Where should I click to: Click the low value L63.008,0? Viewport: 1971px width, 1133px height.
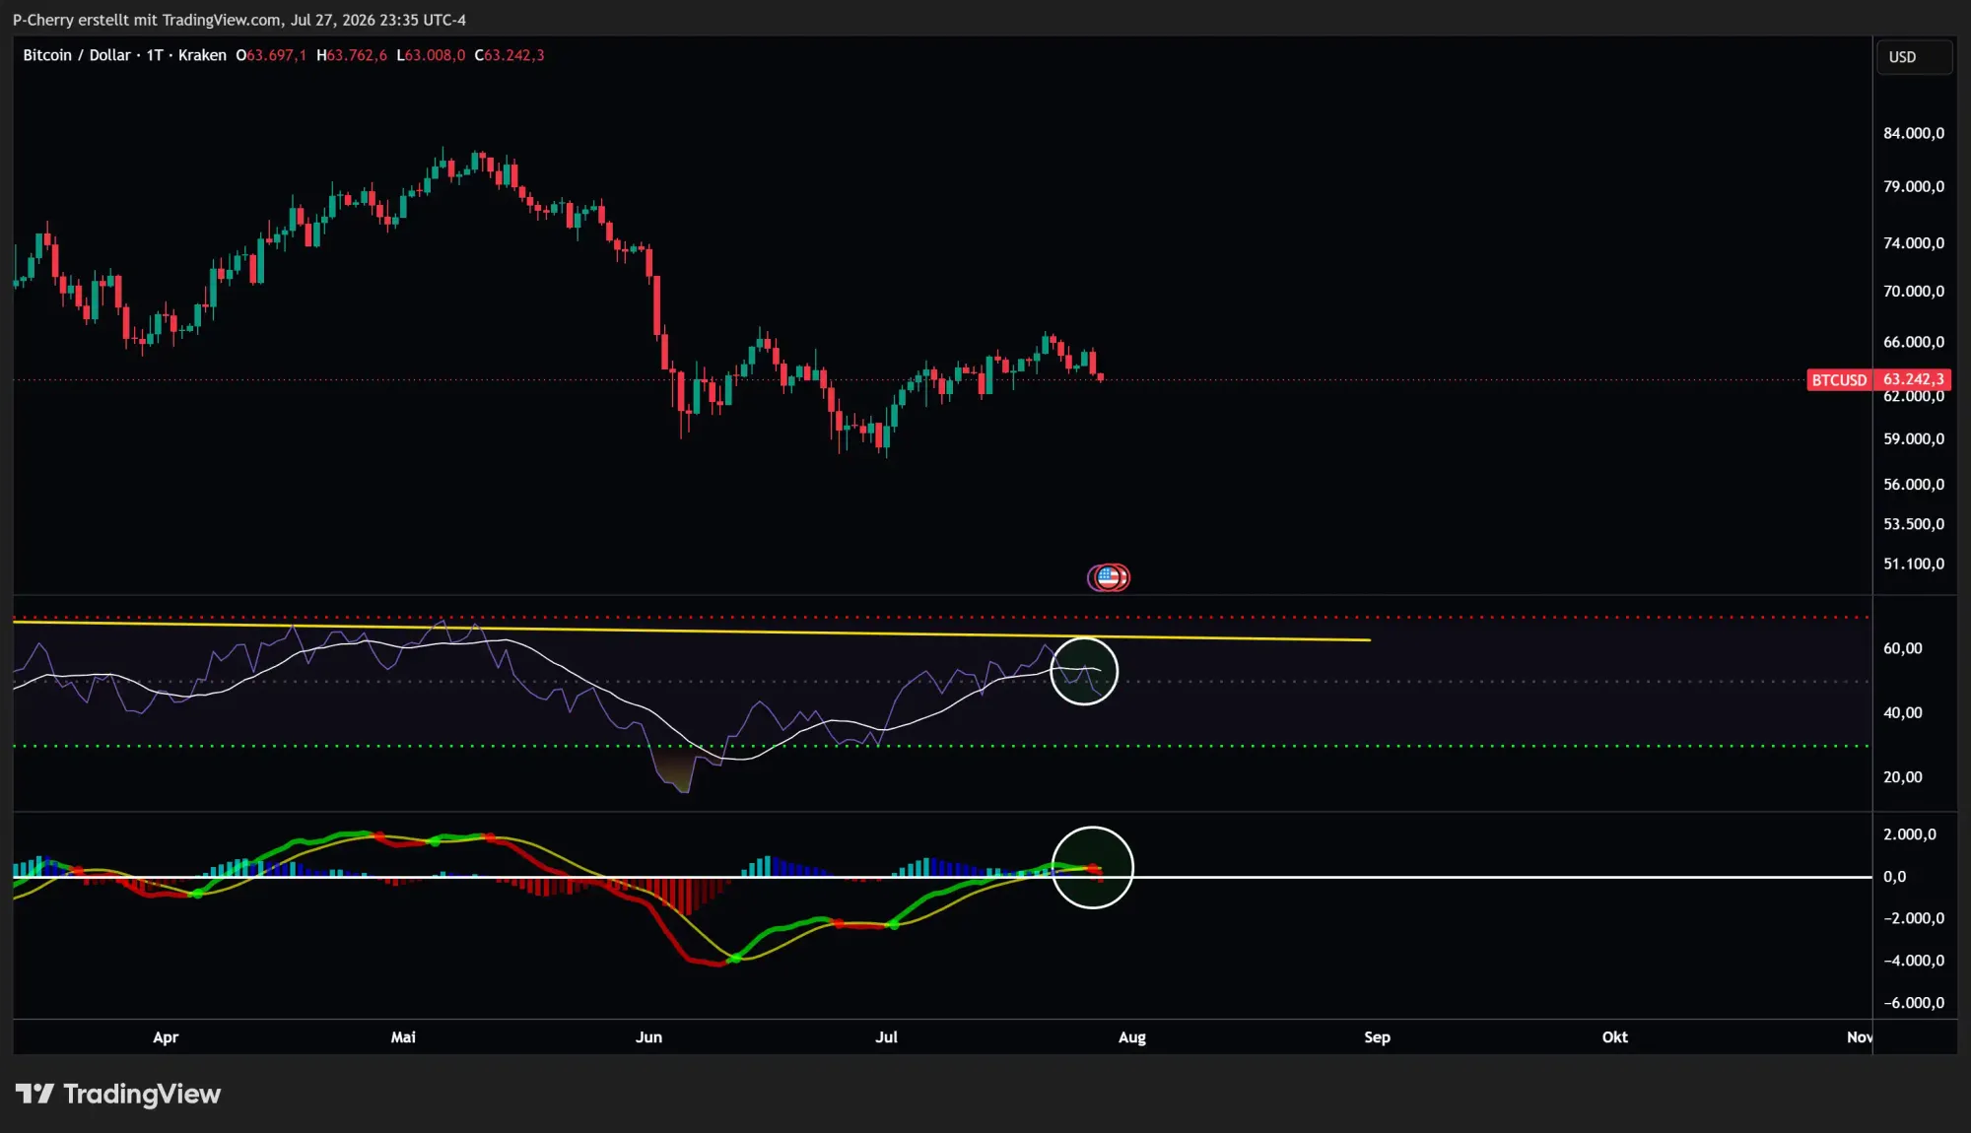coord(431,55)
